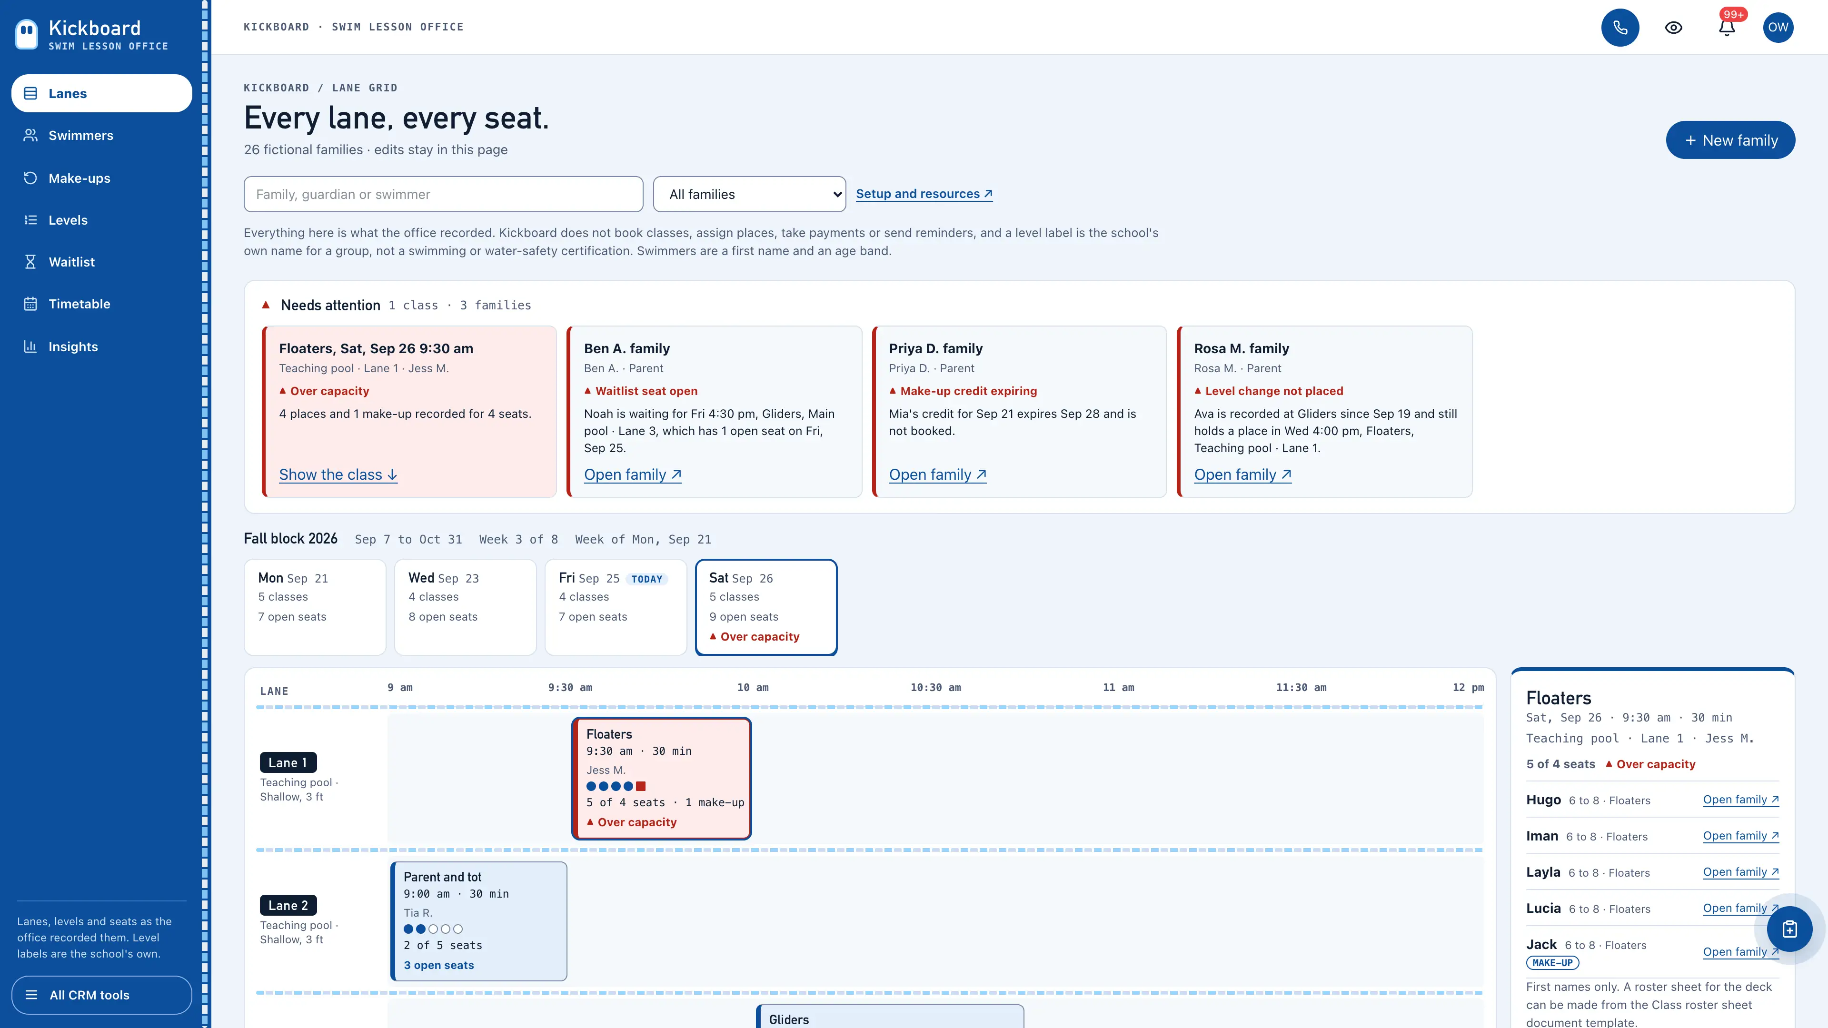Select the Sat Sep 26 day tab
1828x1028 pixels.
pyautogui.click(x=765, y=607)
